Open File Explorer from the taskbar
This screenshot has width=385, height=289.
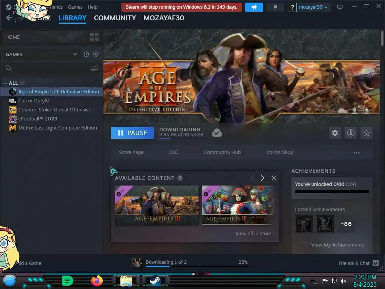click(x=126, y=281)
